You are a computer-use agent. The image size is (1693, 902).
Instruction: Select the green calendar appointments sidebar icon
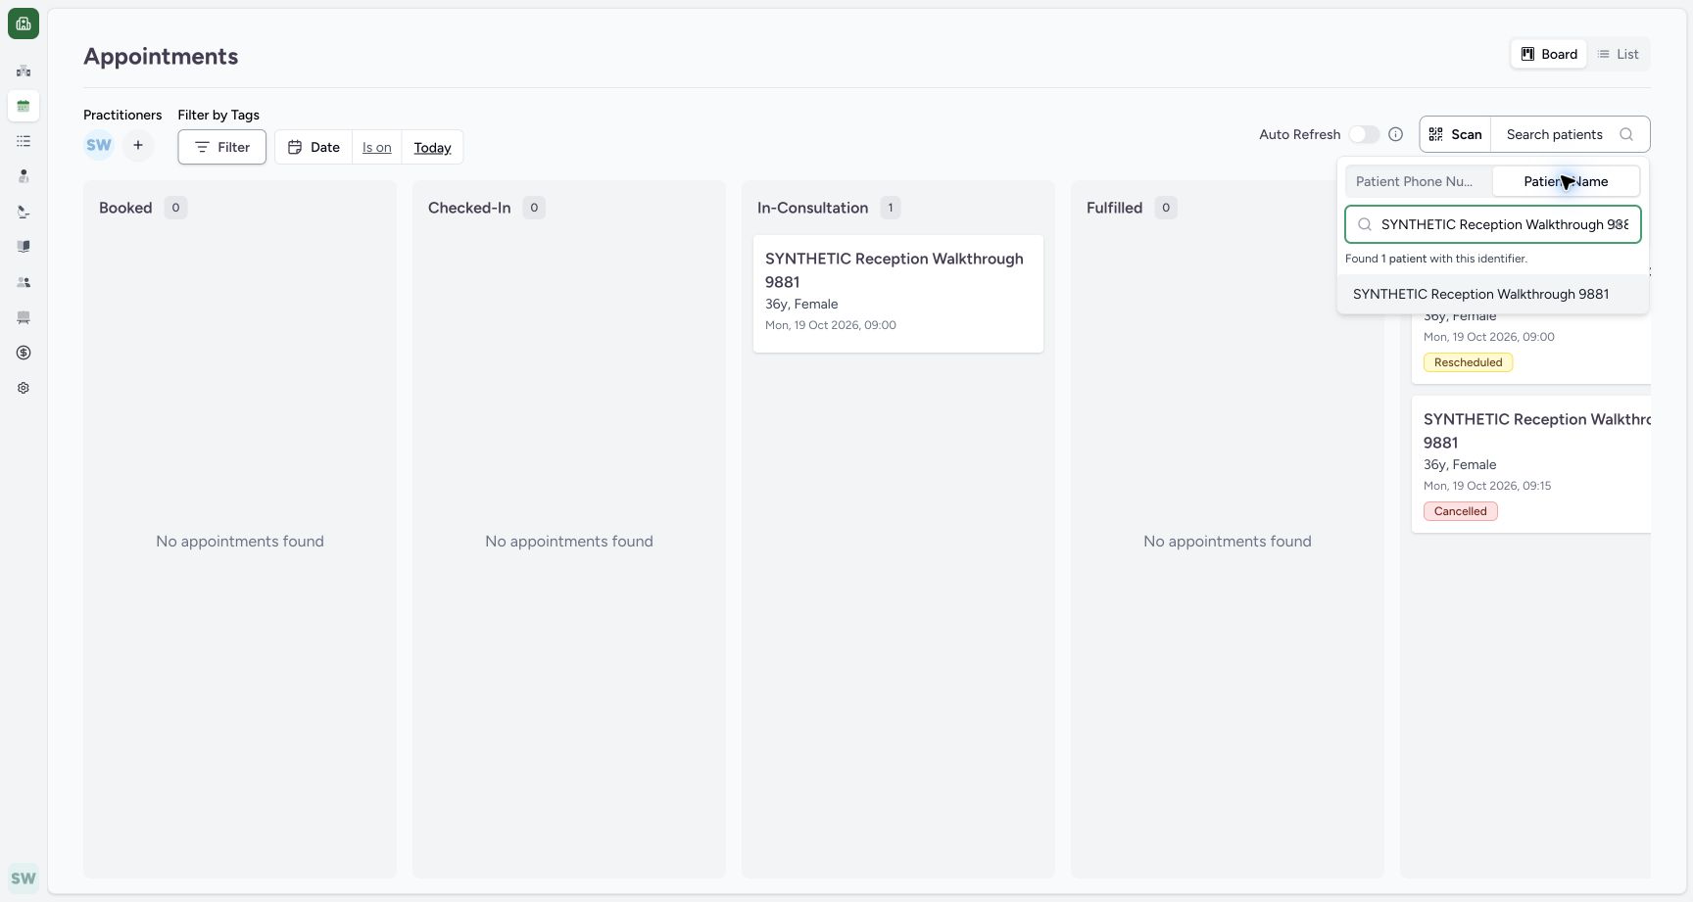click(24, 106)
